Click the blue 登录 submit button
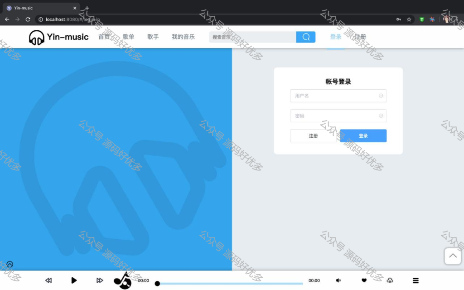Screen dimensions: 464x290 pos(363,136)
